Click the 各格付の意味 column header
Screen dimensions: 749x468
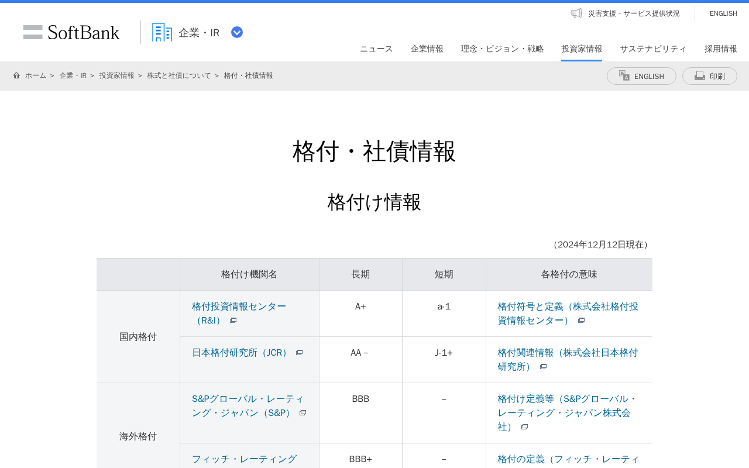click(569, 274)
